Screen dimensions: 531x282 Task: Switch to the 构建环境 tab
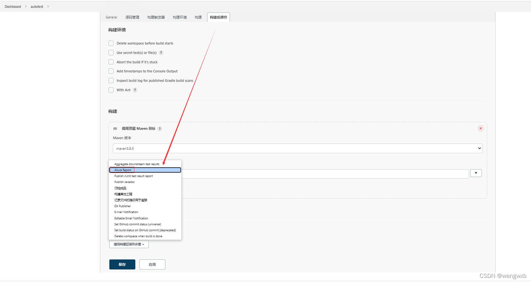(180, 17)
